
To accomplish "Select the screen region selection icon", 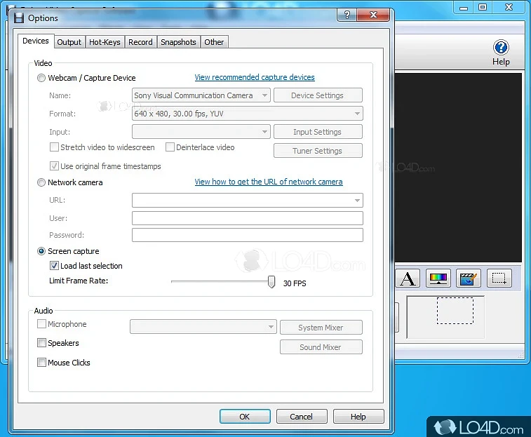I will (x=499, y=278).
